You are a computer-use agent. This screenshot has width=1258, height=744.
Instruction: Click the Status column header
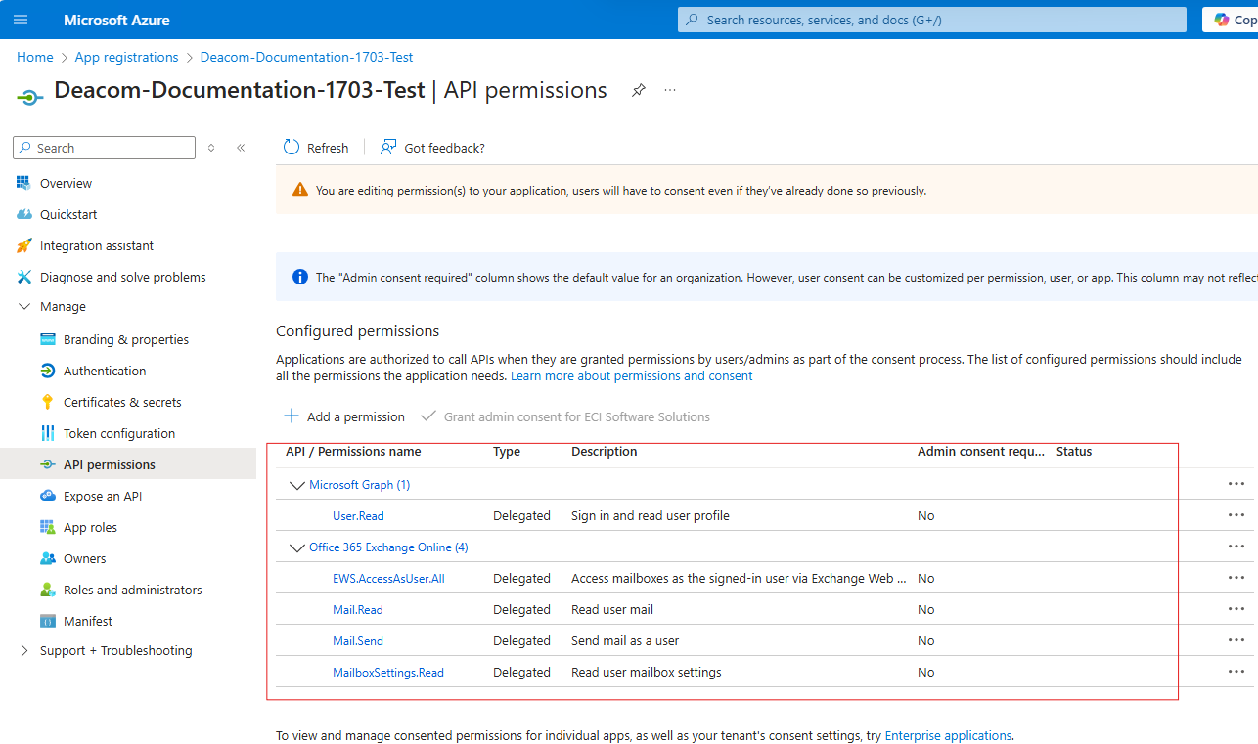1074,451
